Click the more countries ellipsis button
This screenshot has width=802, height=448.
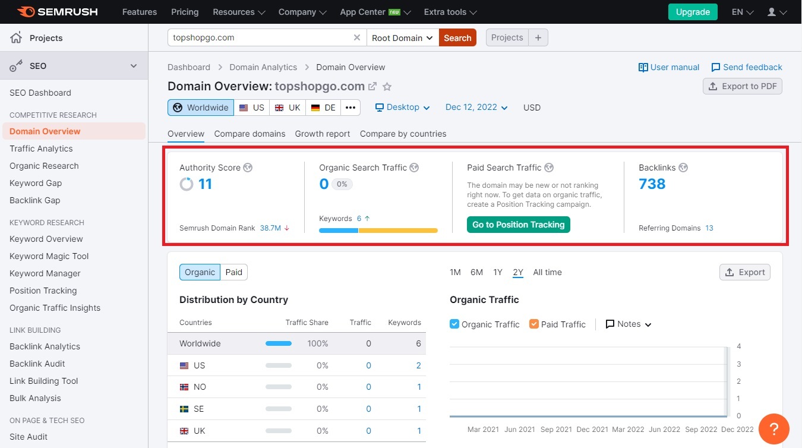point(351,108)
